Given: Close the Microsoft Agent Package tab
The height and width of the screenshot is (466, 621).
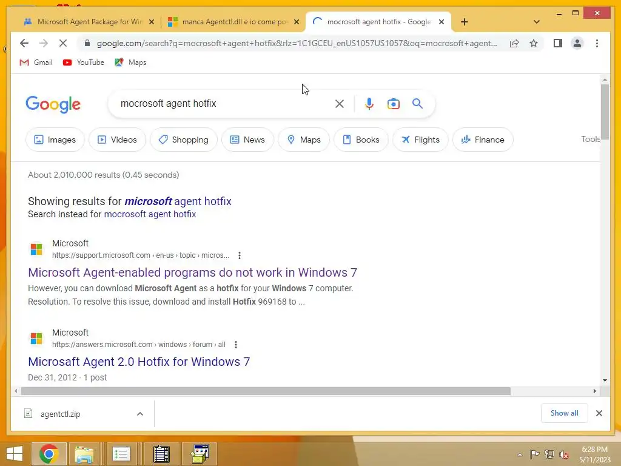Looking at the screenshot, I should (151, 22).
